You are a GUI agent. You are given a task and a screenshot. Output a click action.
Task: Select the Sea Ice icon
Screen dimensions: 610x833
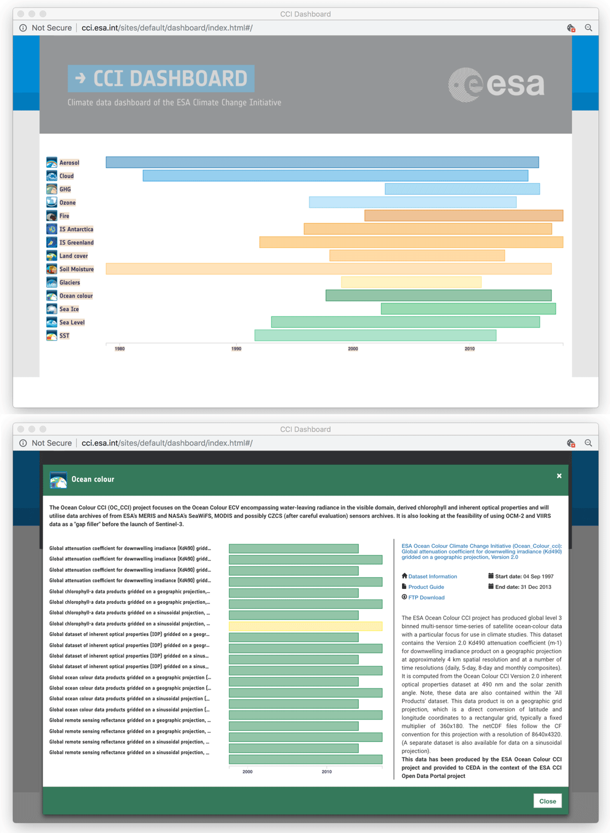(x=51, y=309)
